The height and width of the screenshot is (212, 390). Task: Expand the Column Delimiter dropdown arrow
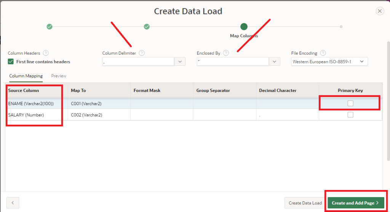(x=180, y=62)
